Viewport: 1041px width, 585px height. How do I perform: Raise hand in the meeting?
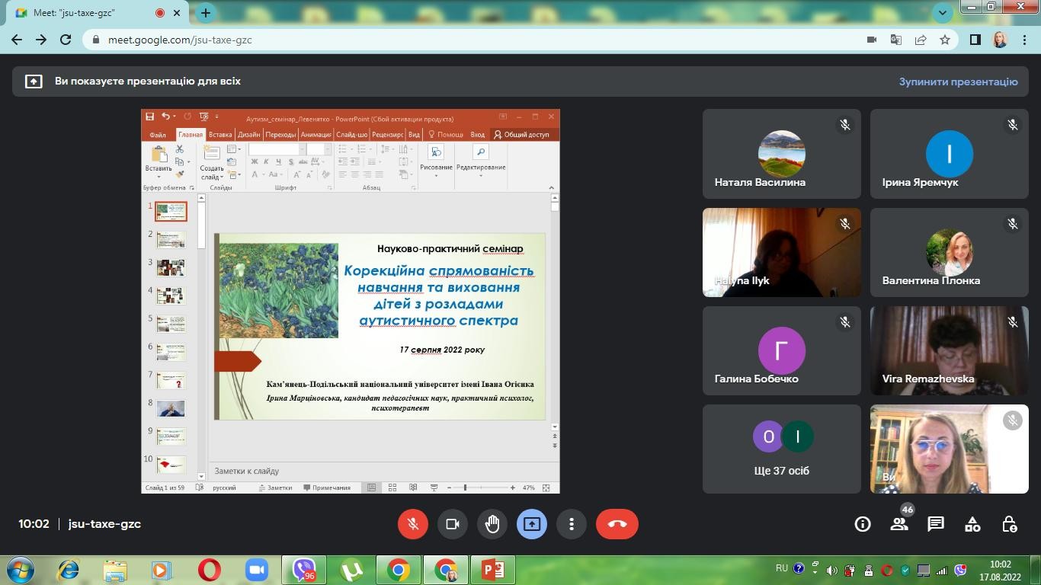point(492,524)
